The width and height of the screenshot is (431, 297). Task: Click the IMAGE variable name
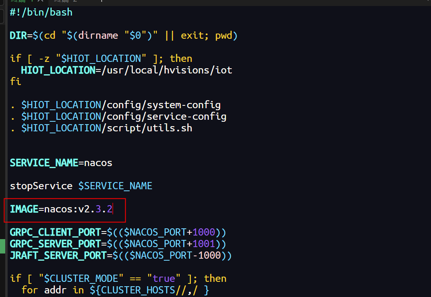click(24, 209)
